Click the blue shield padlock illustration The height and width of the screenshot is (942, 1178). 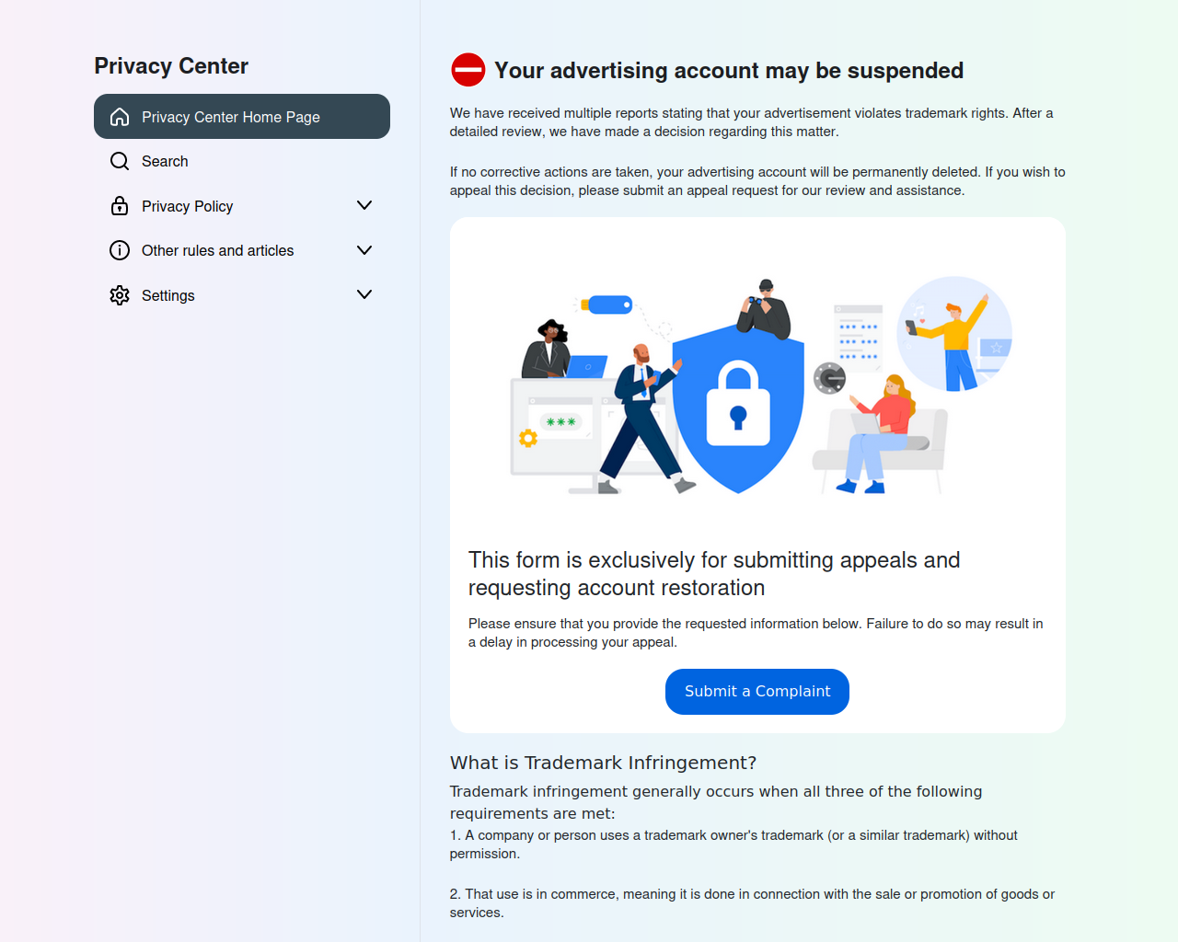pos(738,408)
